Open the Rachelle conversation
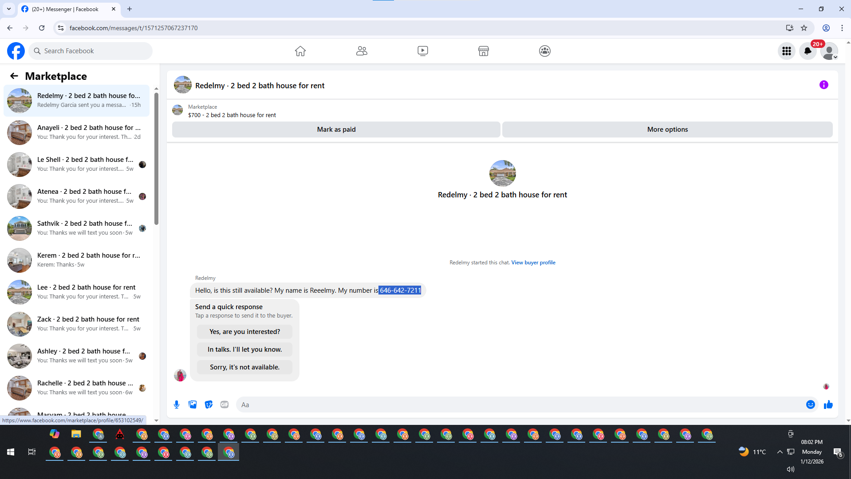Image resolution: width=851 pixels, height=479 pixels. tap(77, 388)
